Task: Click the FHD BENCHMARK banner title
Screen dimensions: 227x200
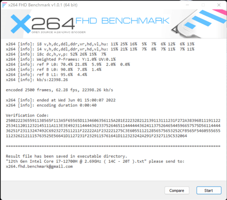Action: point(122,21)
